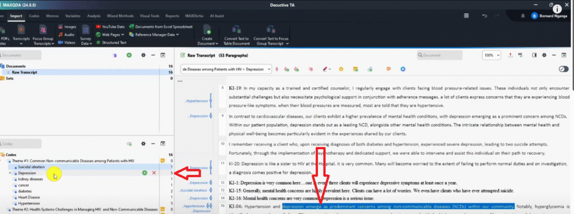Screen dimensions: 574x214
Task: Export the document with upload icon
Action: [x=511, y=55]
